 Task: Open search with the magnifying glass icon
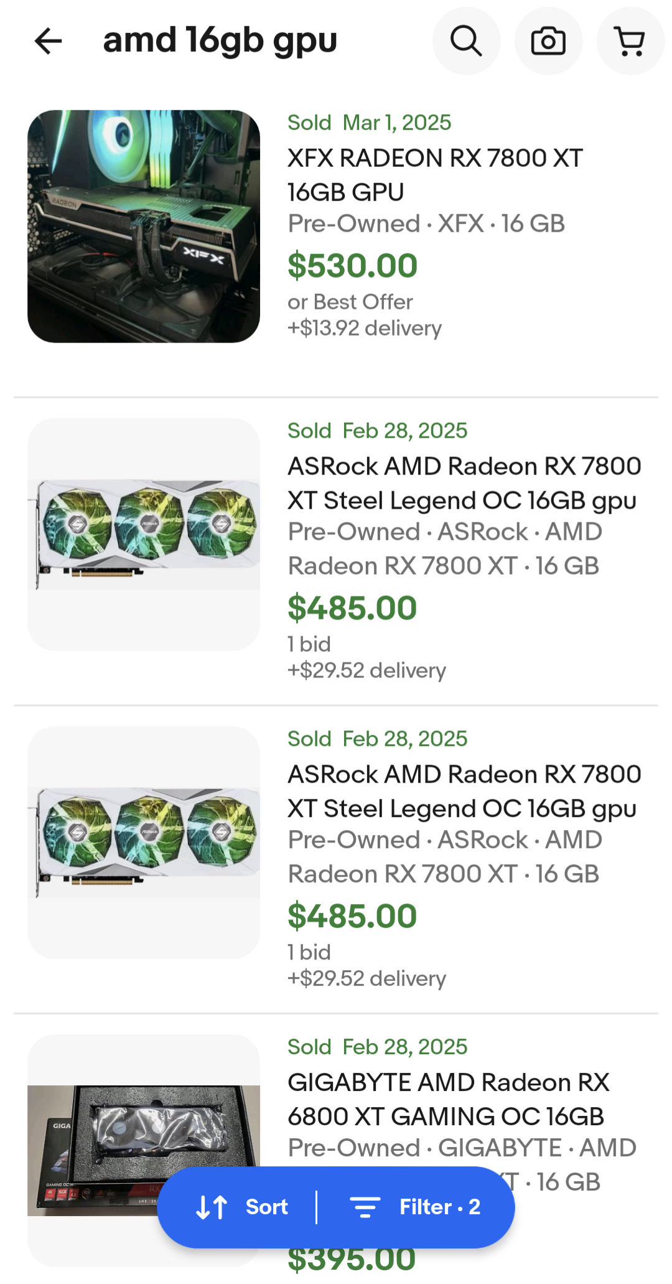pyautogui.click(x=466, y=41)
